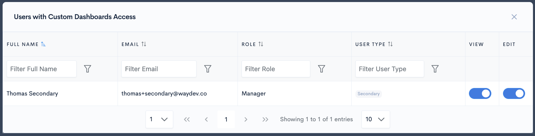Image resolution: width=535 pixels, height=136 pixels.
Task: Disable View access for Thomas Secondary
Action: click(480, 93)
